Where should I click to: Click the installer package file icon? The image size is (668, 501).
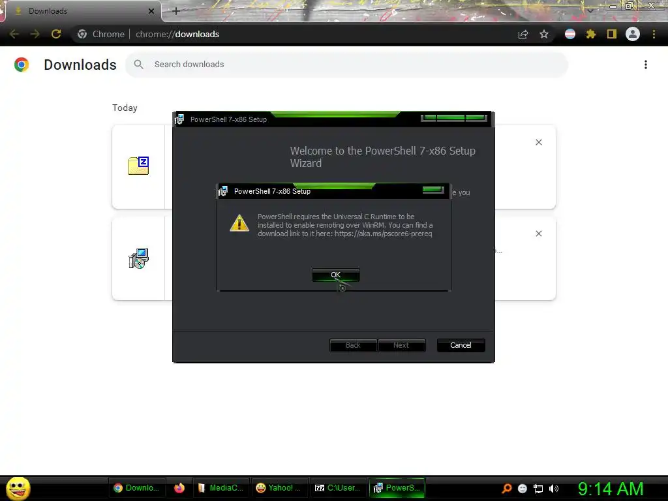tap(138, 258)
